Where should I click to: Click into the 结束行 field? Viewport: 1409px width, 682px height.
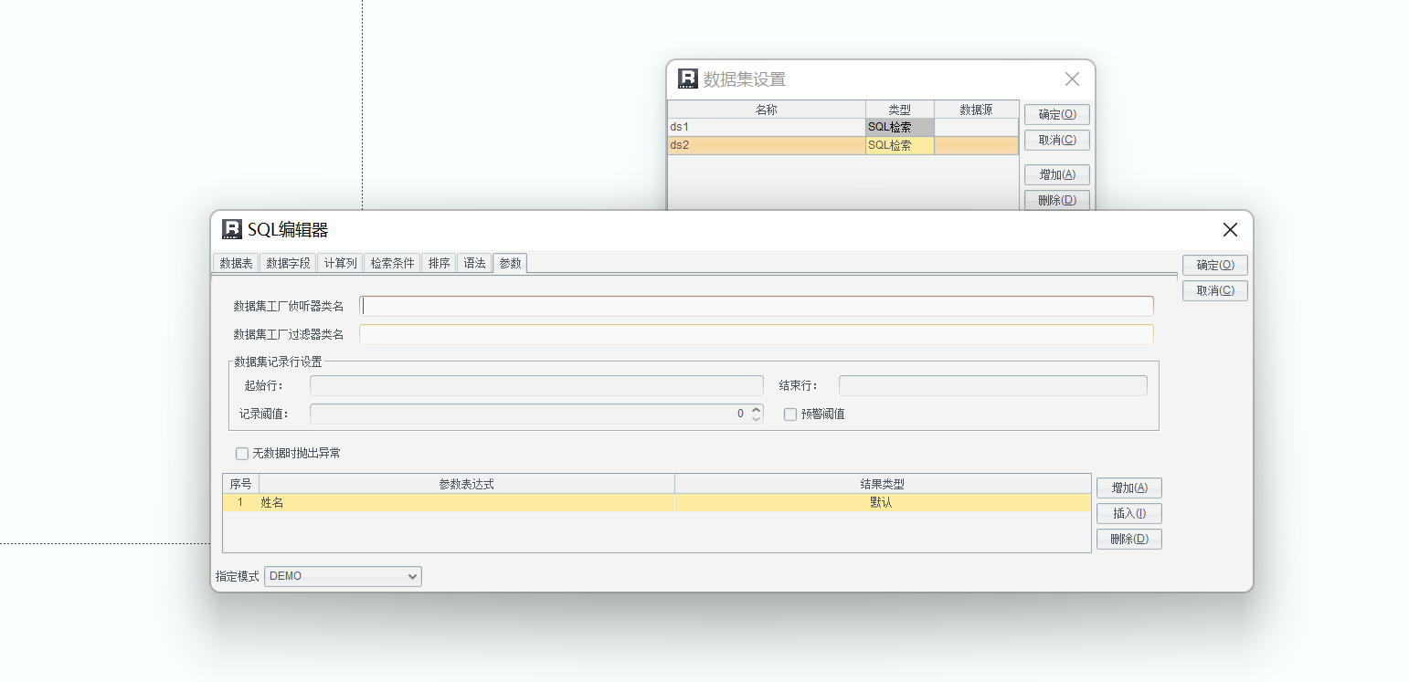(x=993, y=385)
